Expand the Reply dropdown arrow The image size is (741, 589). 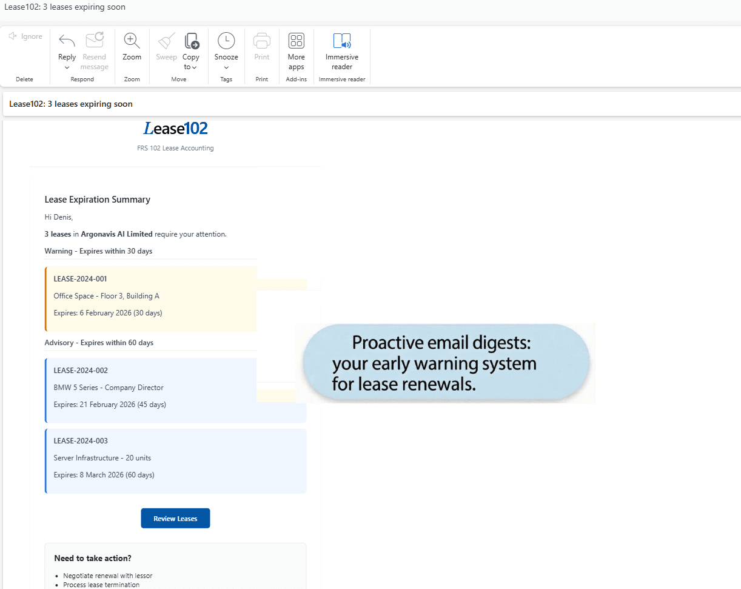[67, 67]
